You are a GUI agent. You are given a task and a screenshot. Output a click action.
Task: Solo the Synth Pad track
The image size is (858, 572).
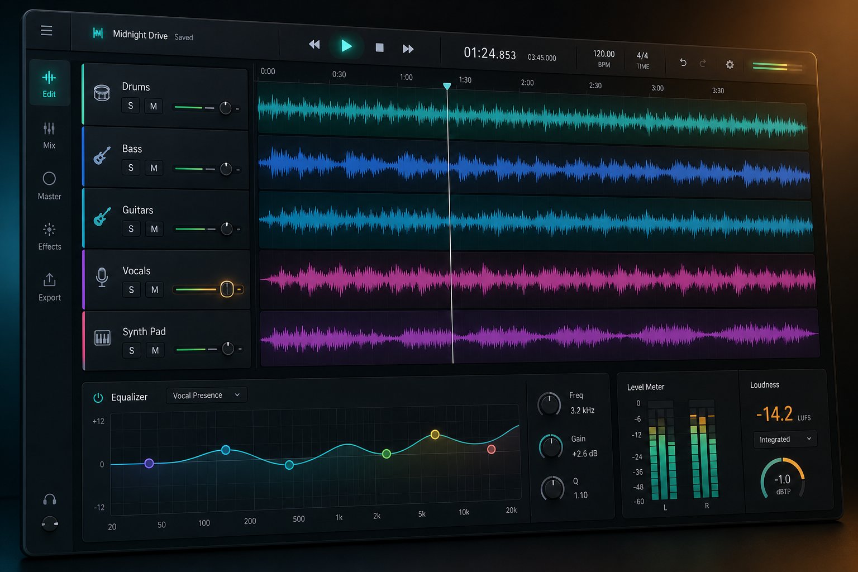tap(131, 350)
